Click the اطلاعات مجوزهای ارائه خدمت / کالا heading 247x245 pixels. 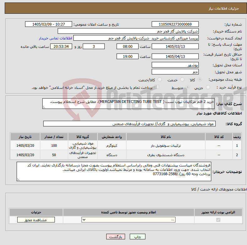tap(219, 189)
